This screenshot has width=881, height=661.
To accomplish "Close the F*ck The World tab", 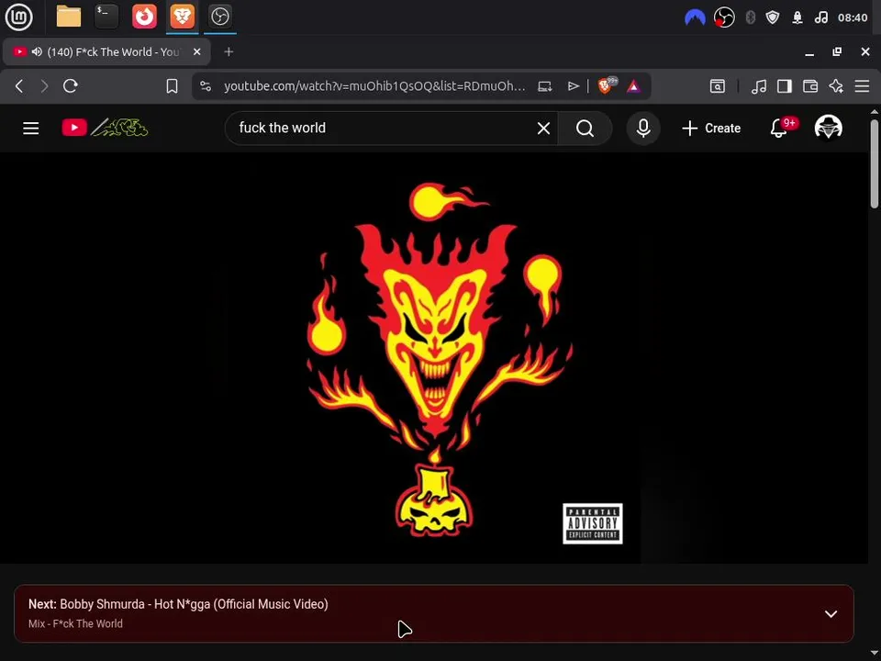I will (196, 51).
